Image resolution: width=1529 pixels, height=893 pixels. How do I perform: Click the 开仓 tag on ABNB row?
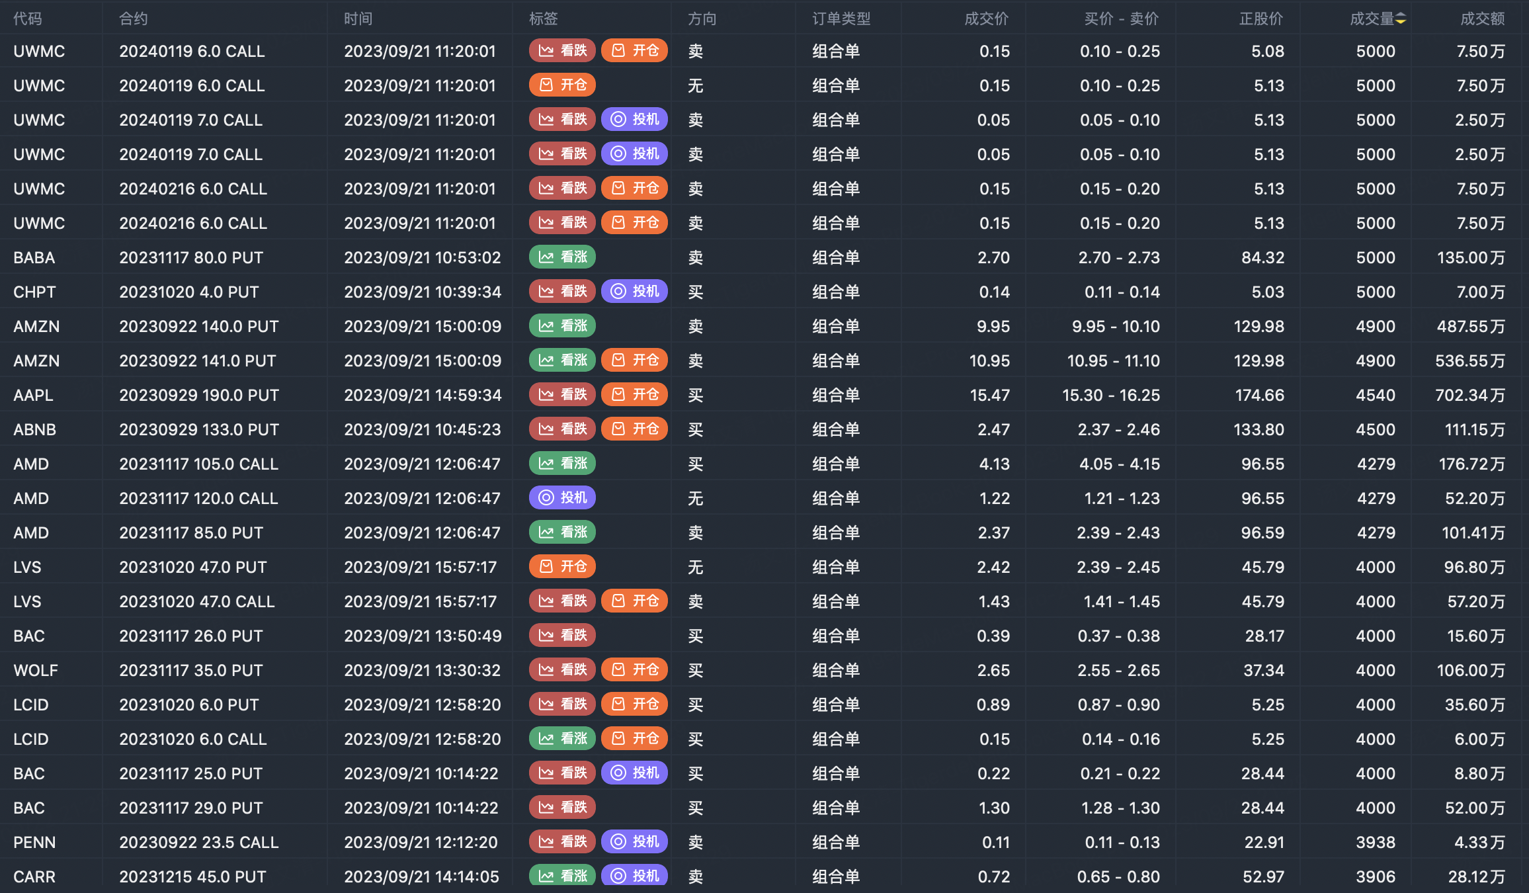tap(634, 429)
